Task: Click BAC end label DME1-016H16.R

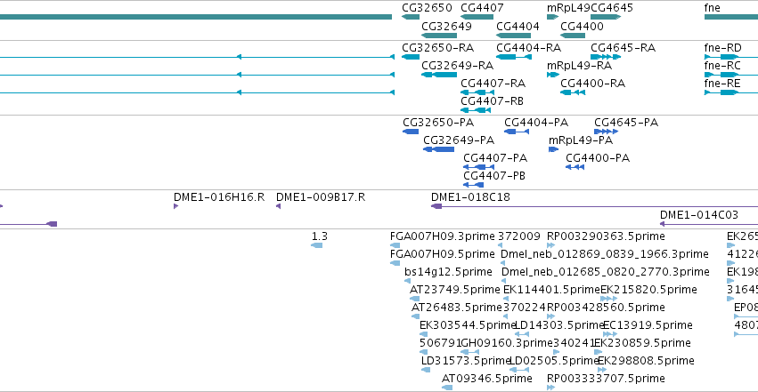Action: click(219, 197)
